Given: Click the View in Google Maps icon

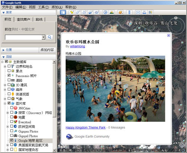Looking at the screenshot, I should (150, 12).
